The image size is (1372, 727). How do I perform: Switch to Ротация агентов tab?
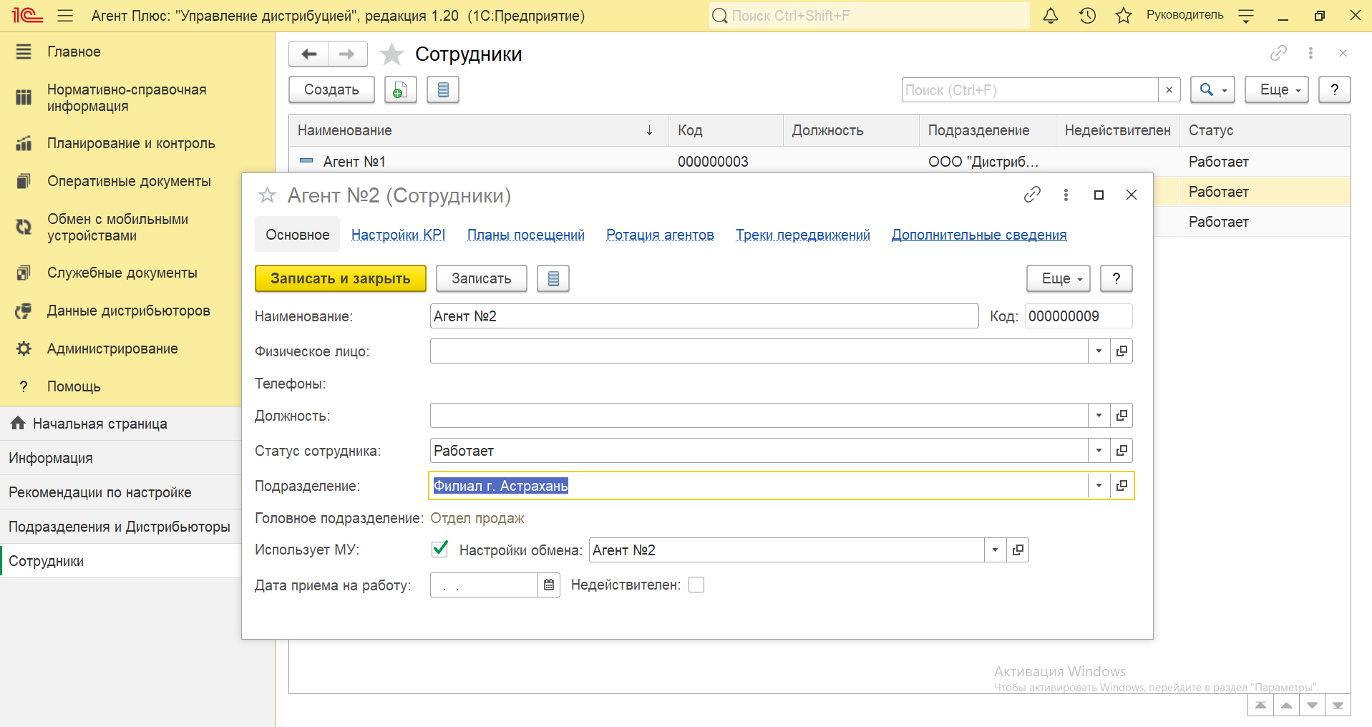[x=660, y=235]
